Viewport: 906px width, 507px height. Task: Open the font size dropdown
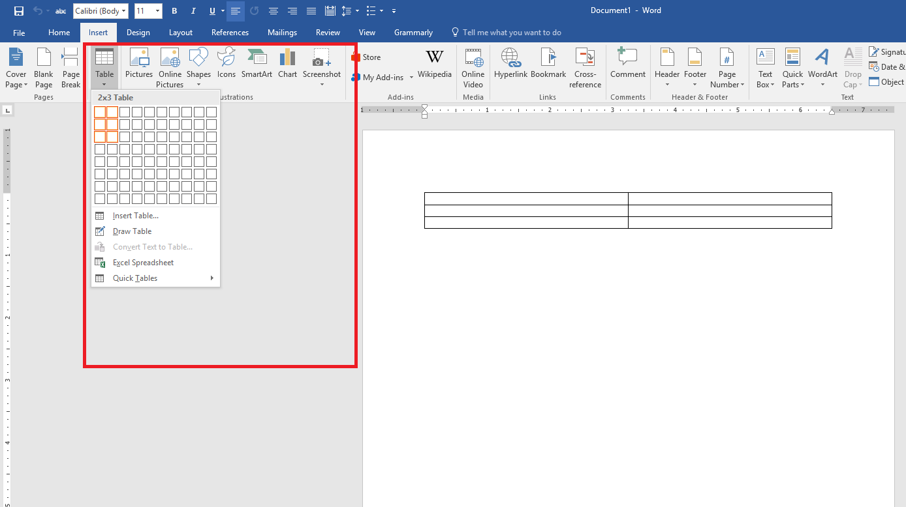(157, 11)
